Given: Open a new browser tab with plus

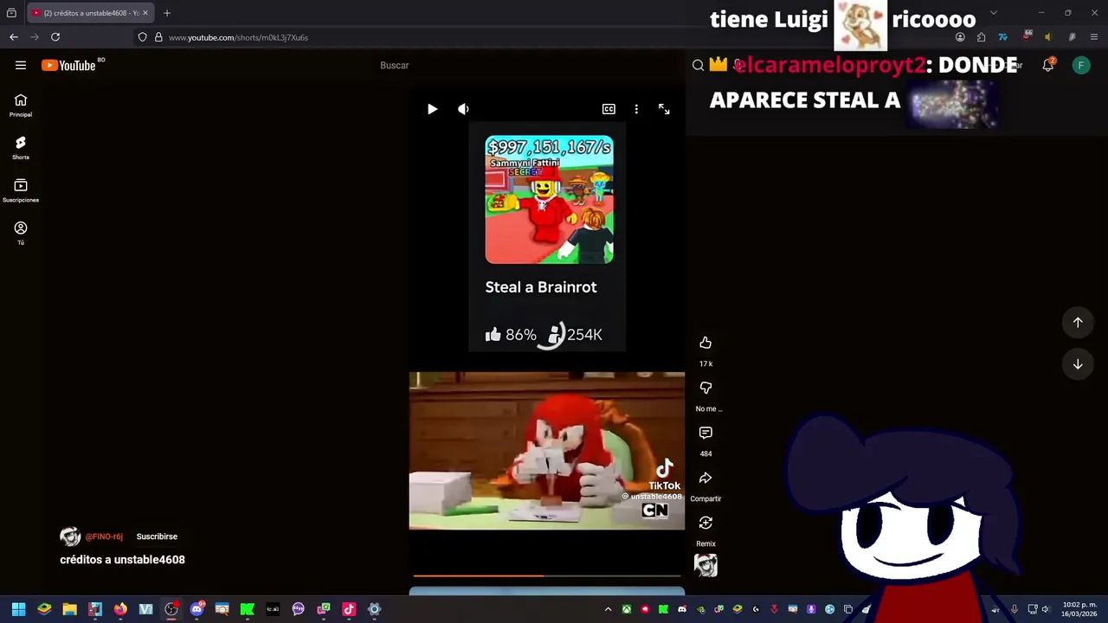Looking at the screenshot, I should [x=167, y=13].
